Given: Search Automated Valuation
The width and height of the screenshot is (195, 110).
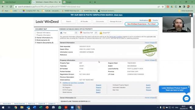Looking at the screenshot, I should click(x=148, y=88).
